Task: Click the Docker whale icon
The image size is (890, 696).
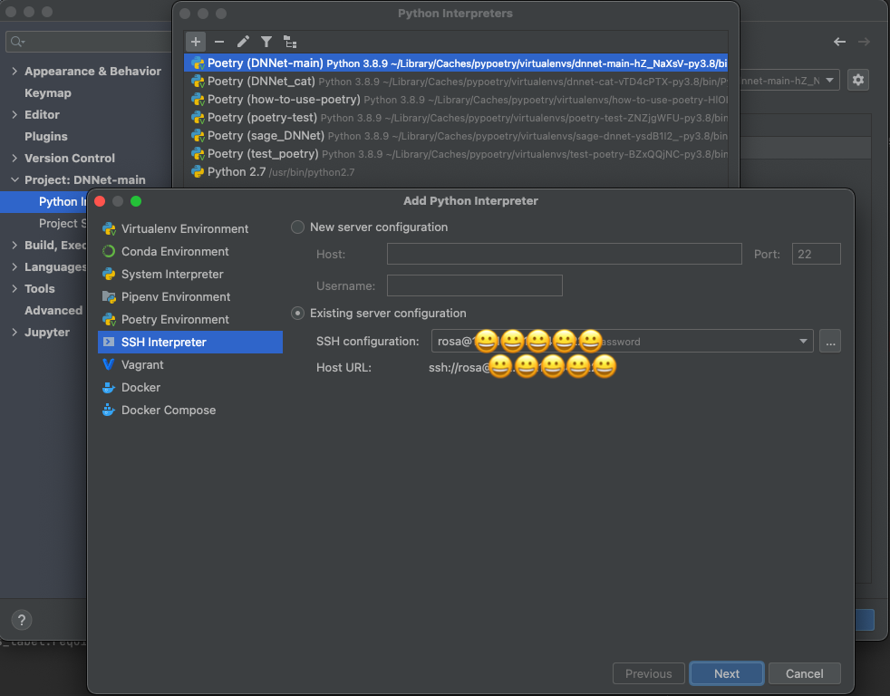Action: click(x=109, y=388)
